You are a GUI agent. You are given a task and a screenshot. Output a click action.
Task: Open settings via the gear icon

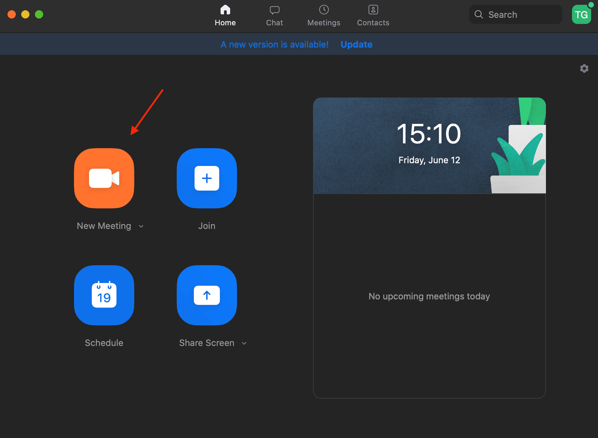tap(584, 68)
